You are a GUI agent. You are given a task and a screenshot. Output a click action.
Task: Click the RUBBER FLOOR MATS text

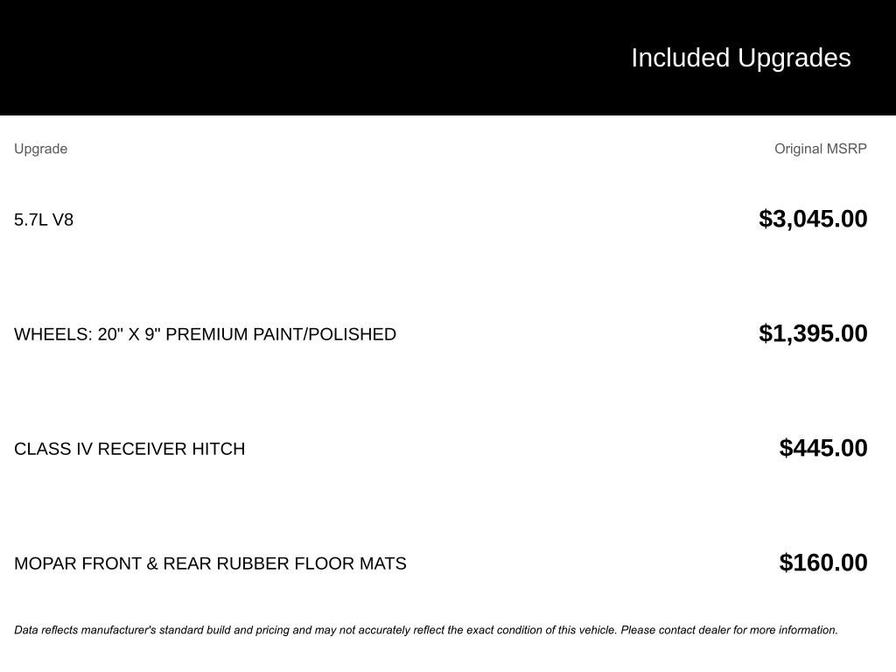(x=311, y=563)
